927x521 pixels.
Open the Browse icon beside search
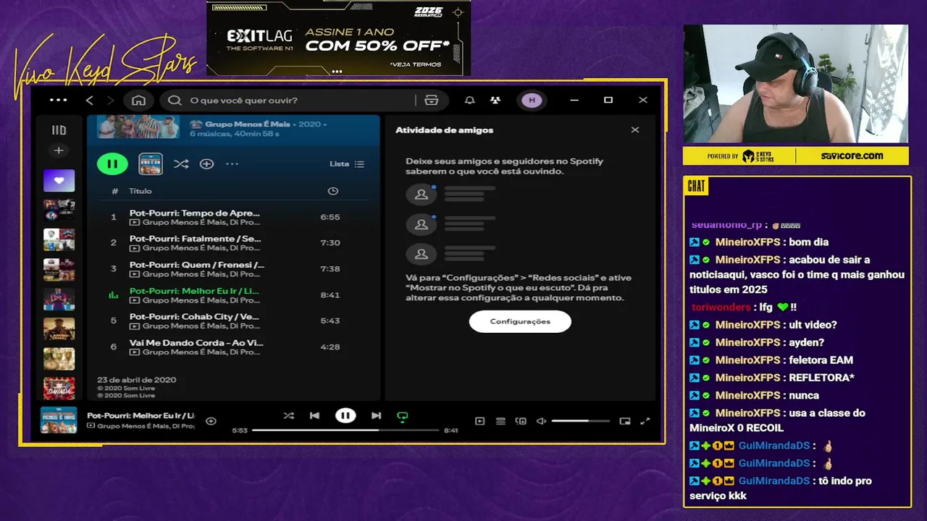coord(432,100)
